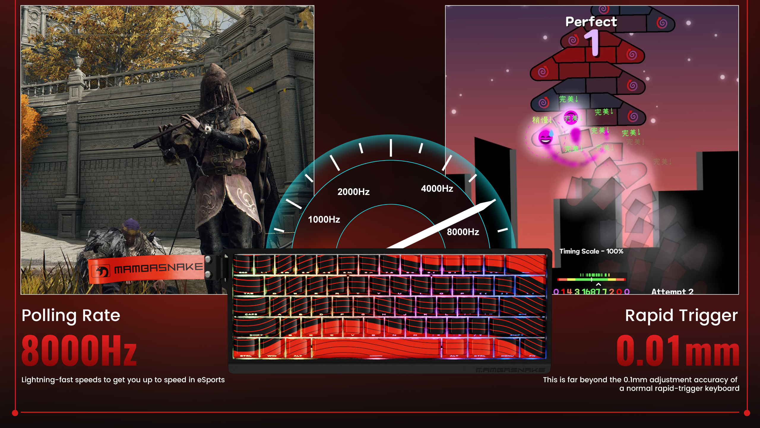
Task: Click the small caret under the timing bar
Action: pyautogui.click(x=598, y=285)
